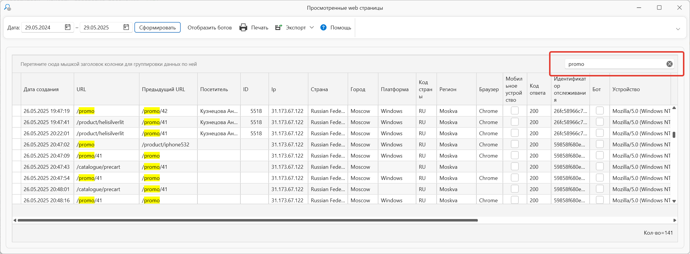This screenshot has height=254, width=690.
Task: Click vertical scrollbar down arrow
Action: coord(674,201)
